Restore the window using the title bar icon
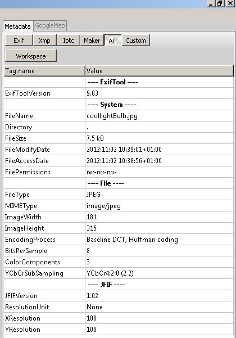 coord(220,3)
